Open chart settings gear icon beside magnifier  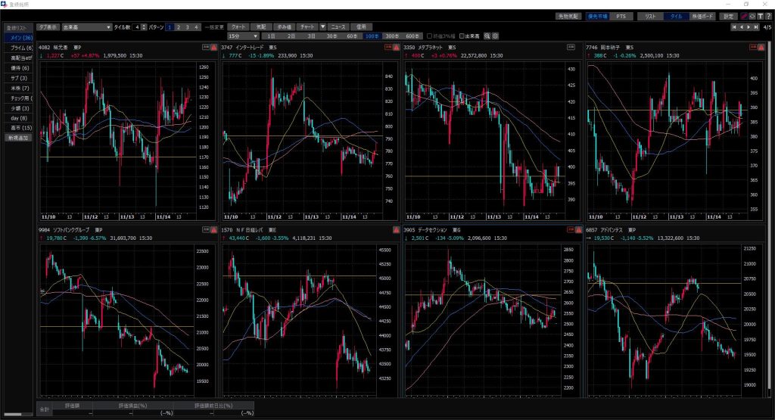tap(496, 36)
